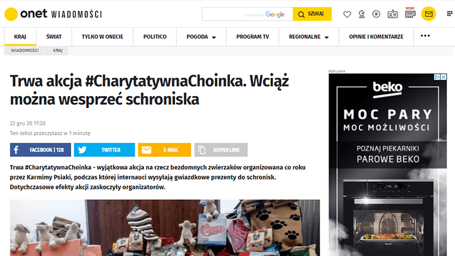Open the yellow mail icon

pos(428,14)
